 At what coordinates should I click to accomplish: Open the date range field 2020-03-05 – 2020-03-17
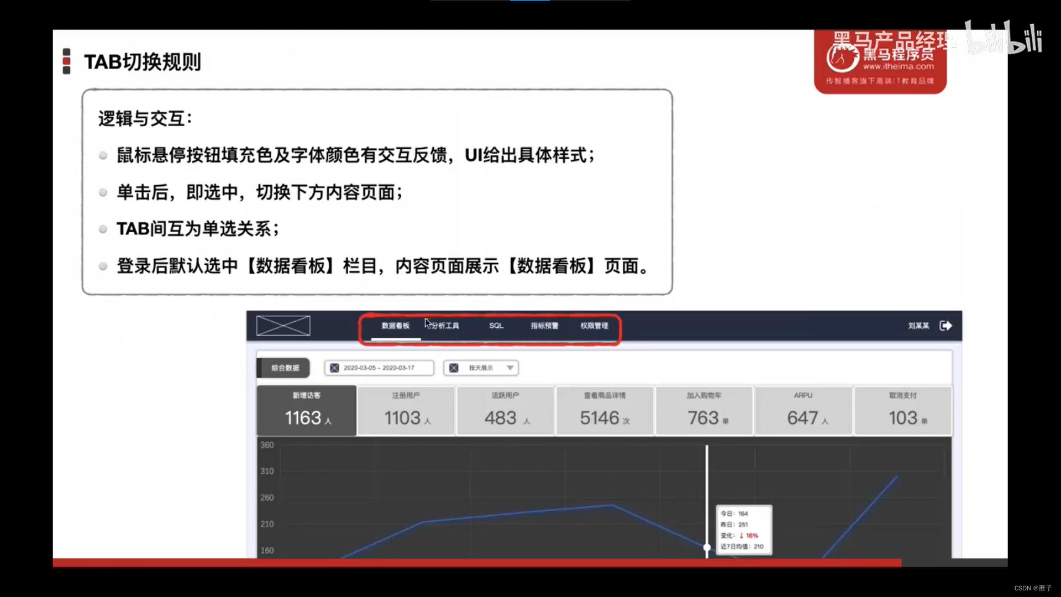point(379,368)
